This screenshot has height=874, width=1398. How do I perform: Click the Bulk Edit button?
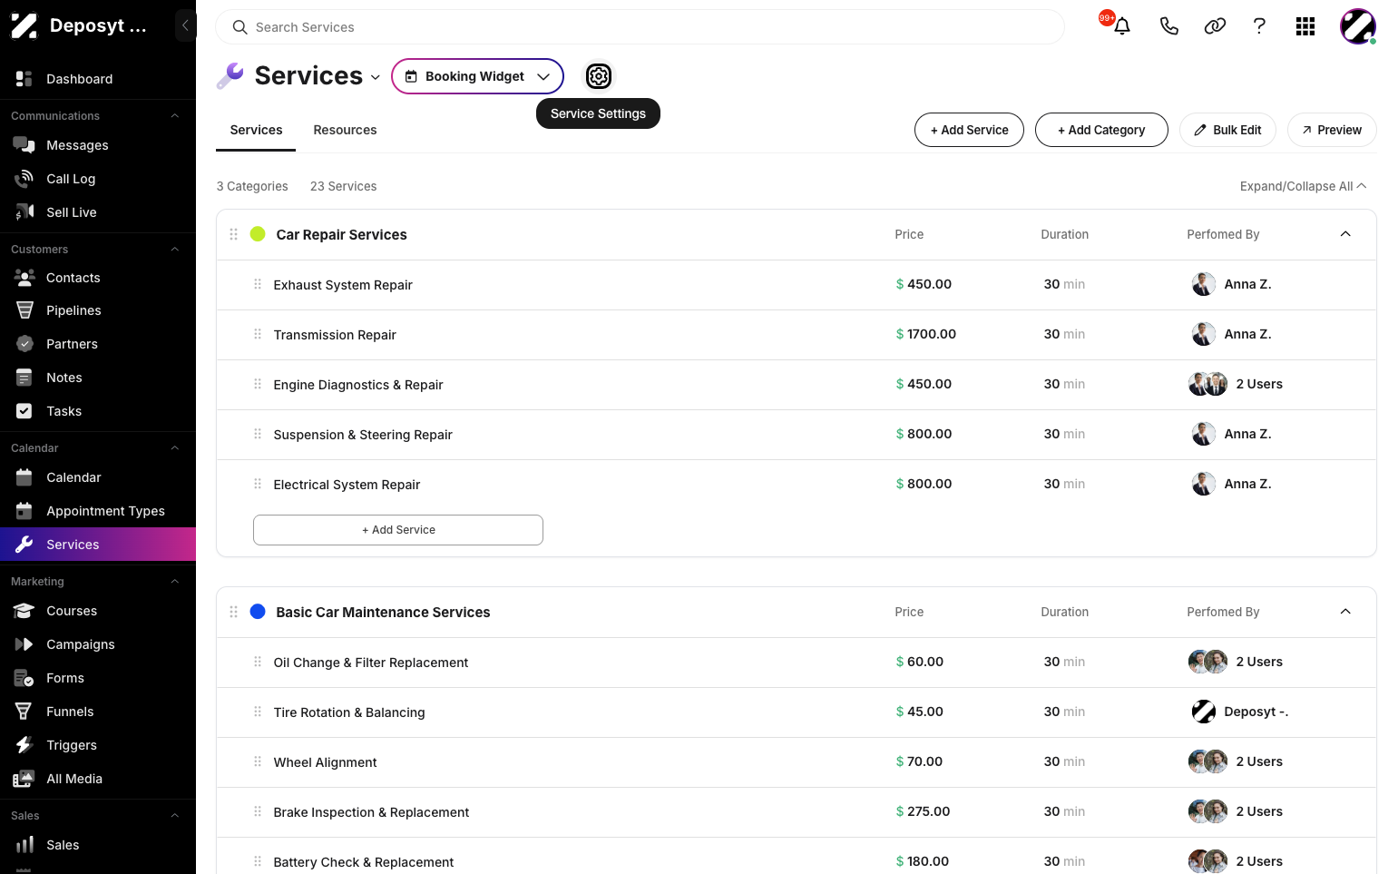[1227, 130]
